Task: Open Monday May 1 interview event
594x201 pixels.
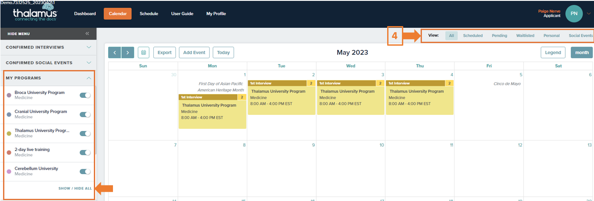Action: coord(212,111)
